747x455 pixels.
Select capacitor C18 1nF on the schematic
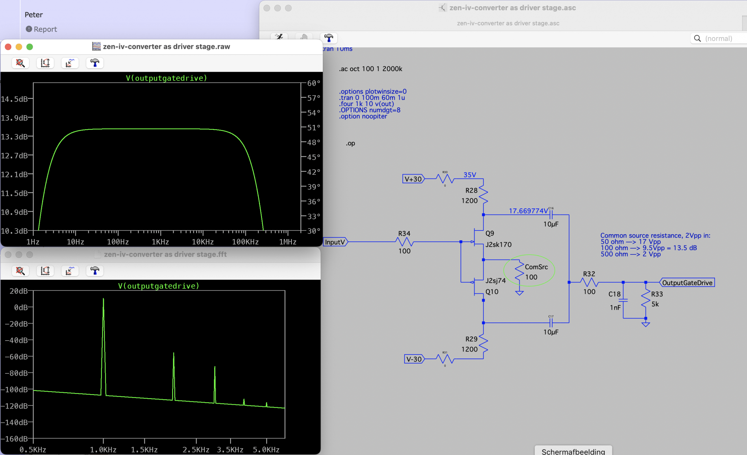[623, 300]
